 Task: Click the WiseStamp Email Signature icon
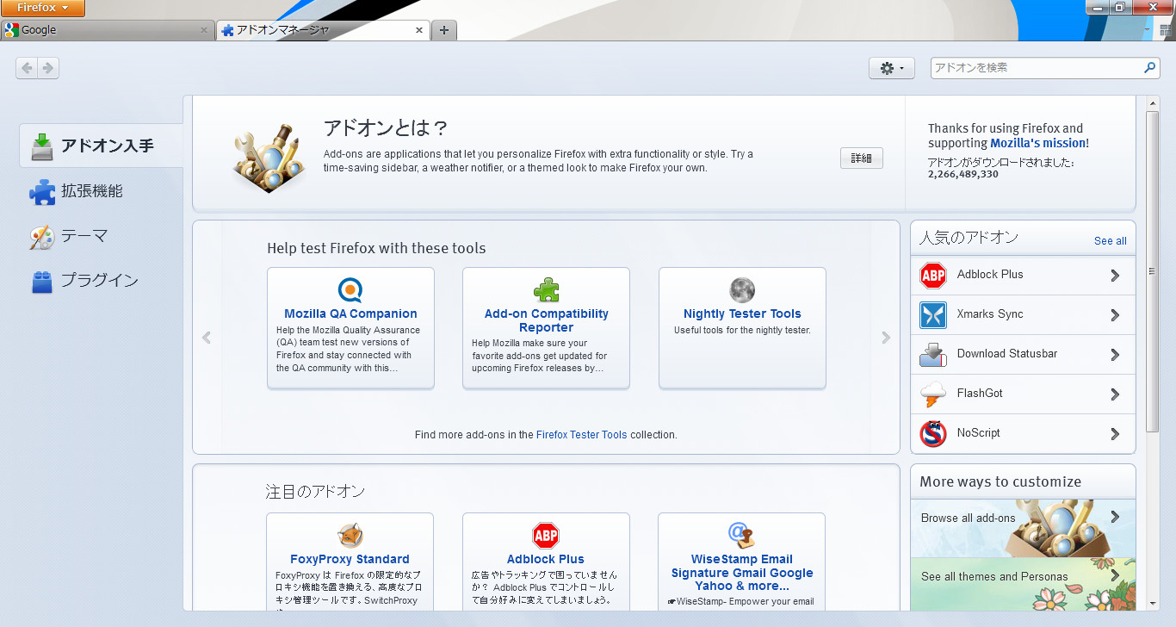741,536
